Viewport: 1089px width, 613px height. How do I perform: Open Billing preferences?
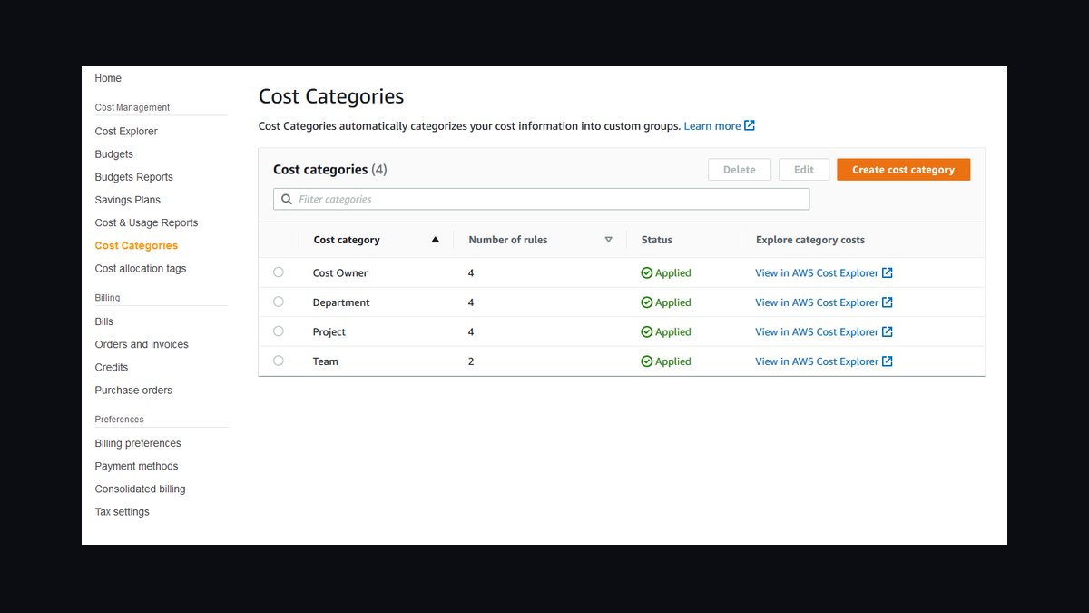[138, 443]
